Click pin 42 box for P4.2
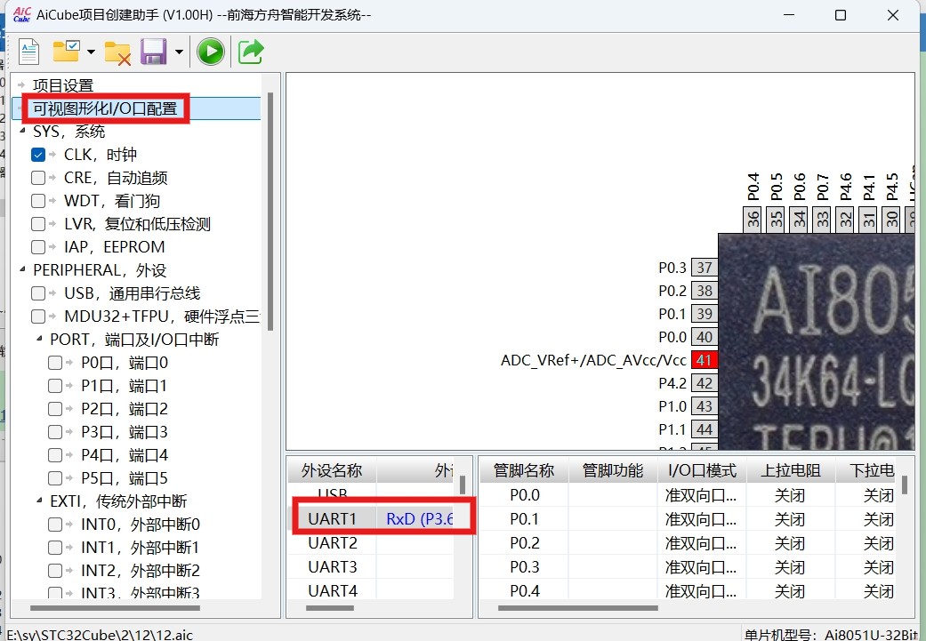926x641 pixels. click(704, 383)
